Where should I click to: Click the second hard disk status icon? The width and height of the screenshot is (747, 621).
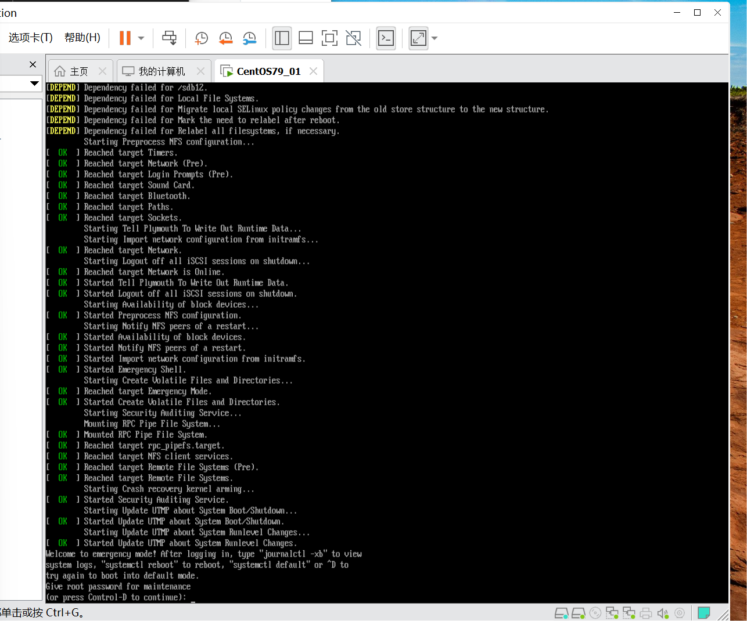(578, 613)
